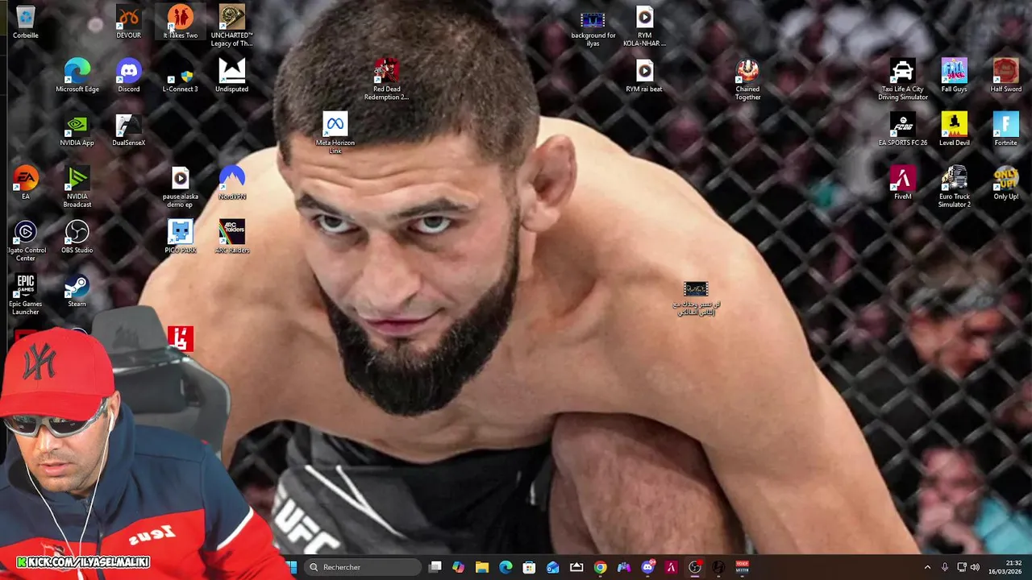Open the Level Devil game icon
1032x580 pixels.
pyautogui.click(x=954, y=130)
